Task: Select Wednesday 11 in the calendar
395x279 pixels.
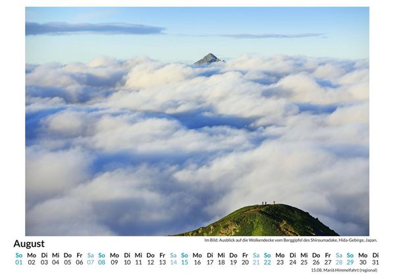Action: [x=138, y=259]
